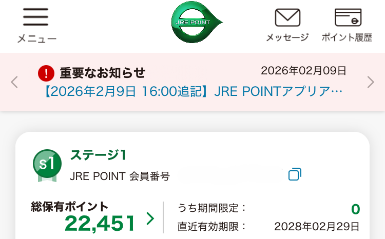This screenshot has width=385, height=239.
Task: Tap the メニュー label
Action: (x=36, y=38)
